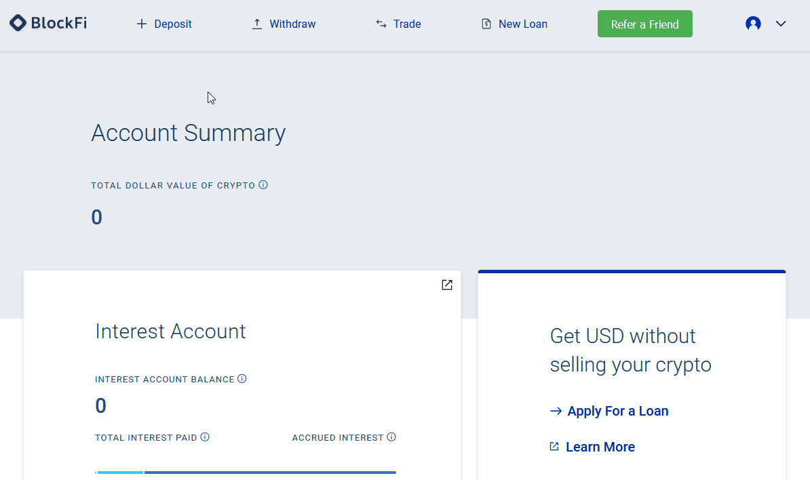Go to the Withdraw page

(x=284, y=24)
